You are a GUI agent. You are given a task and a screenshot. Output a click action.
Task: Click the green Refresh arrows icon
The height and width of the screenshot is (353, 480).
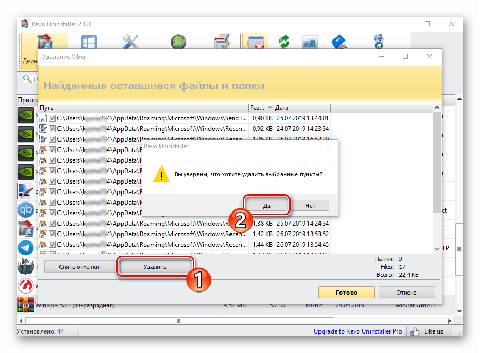pyautogui.click(x=284, y=42)
